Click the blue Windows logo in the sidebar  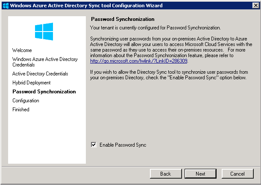[44, 32]
